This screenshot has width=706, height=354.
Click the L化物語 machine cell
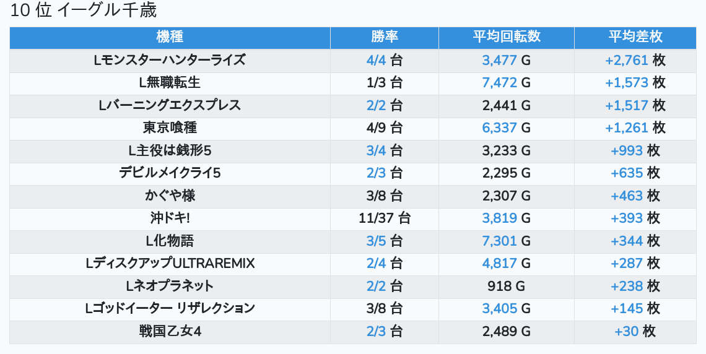coord(170,241)
